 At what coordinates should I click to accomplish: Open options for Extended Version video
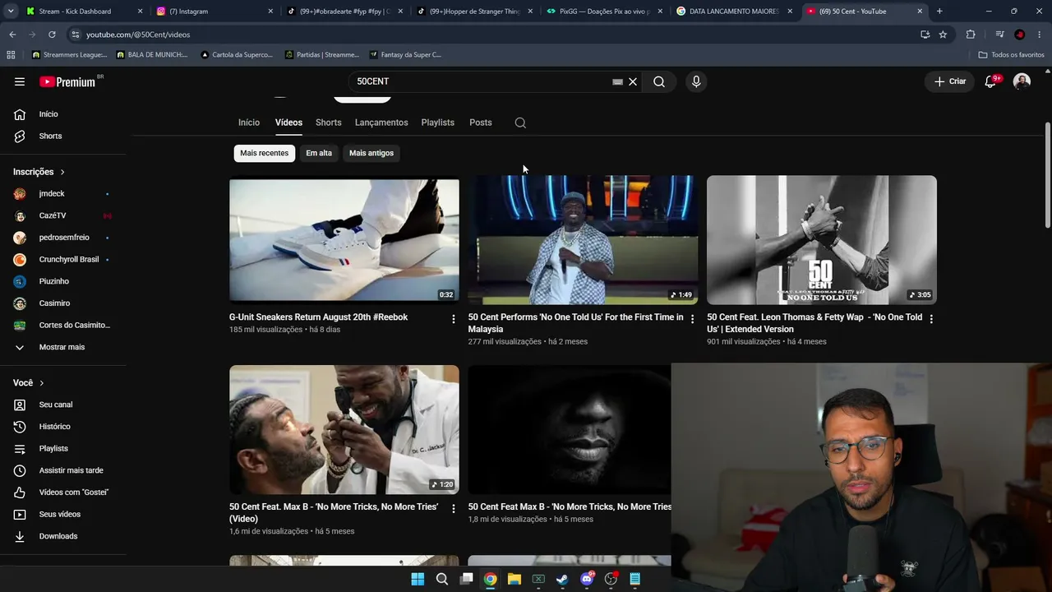(931, 318)
